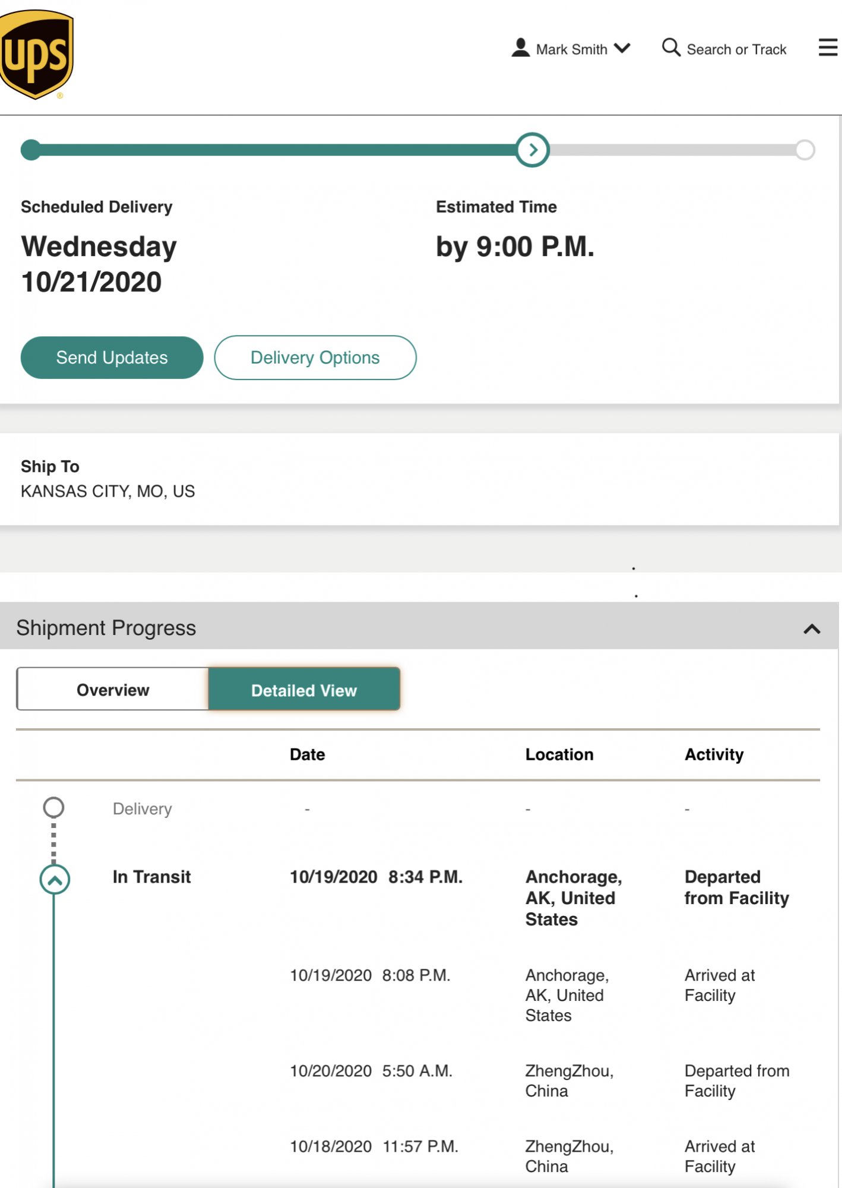Click the Shipment Progress header title
842x1188 pixels.
[106, 628]
